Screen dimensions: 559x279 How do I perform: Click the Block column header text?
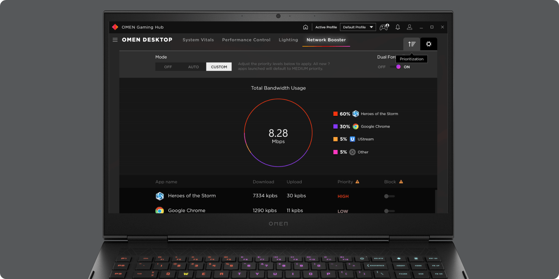390,182
